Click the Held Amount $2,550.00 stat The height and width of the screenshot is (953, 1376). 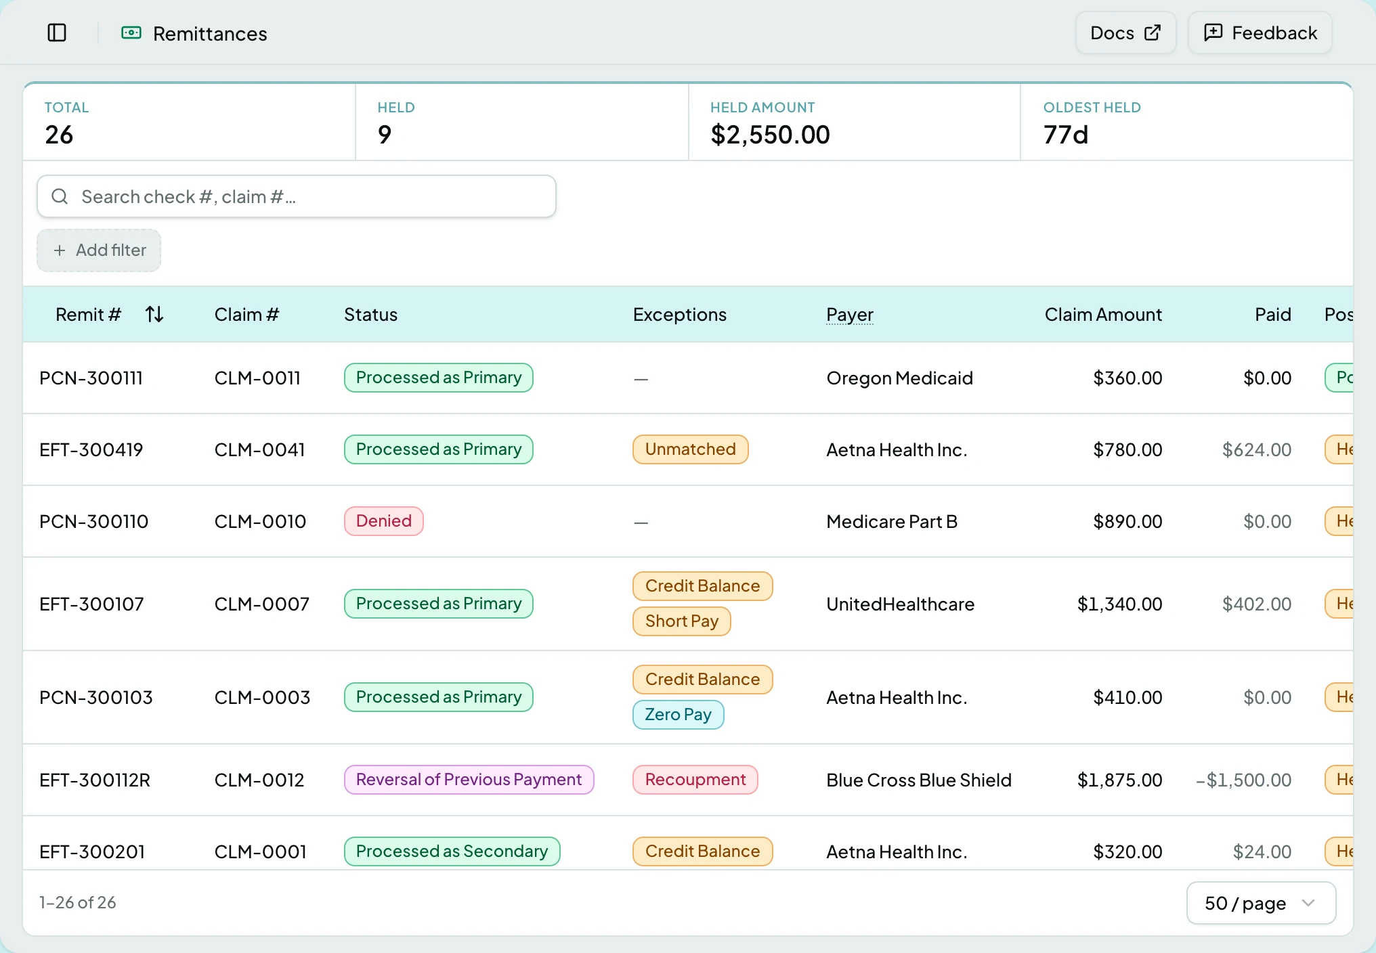(x=855, y=123)
